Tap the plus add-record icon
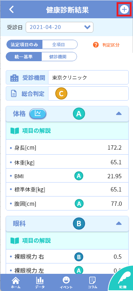The image size is (133, 291). [x=124, y=9]
